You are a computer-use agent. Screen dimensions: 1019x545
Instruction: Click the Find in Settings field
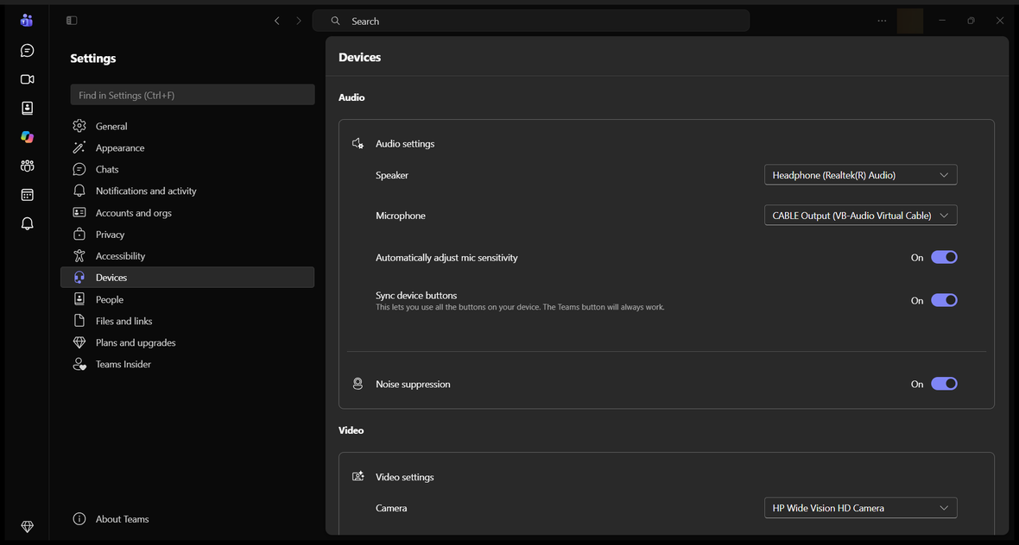[193, 95]
